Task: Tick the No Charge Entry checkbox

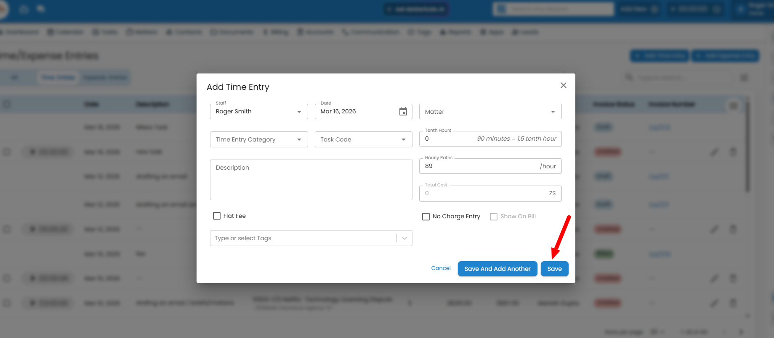Action: point(426,216)
